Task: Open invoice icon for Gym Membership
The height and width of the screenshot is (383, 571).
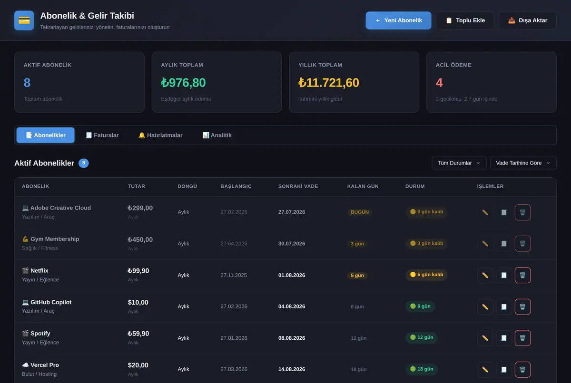Action: [x=504, y=244]
